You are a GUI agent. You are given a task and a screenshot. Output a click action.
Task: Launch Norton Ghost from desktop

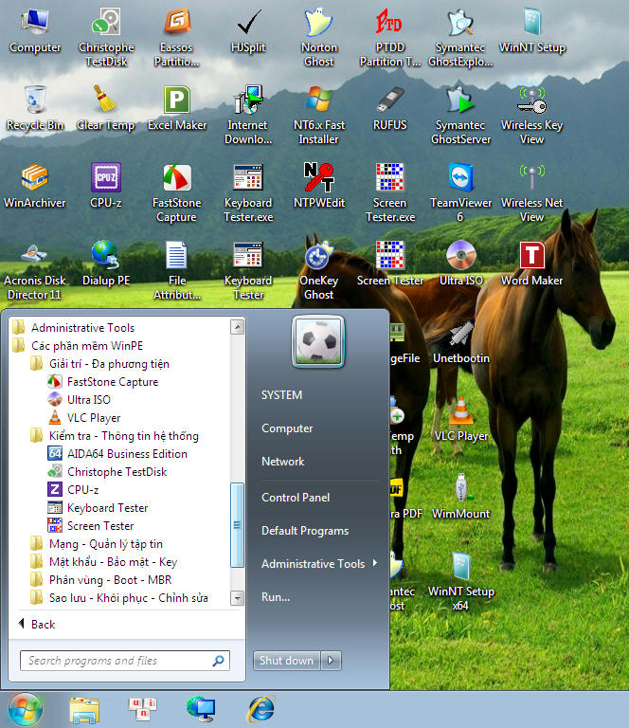tap(318, 37)
